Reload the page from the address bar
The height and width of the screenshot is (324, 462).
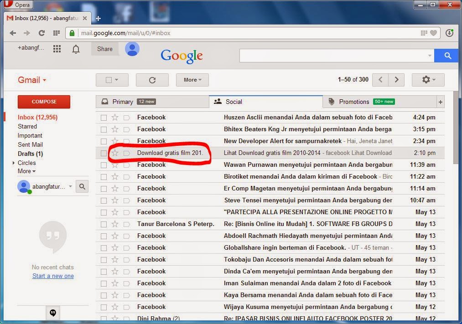42,33
